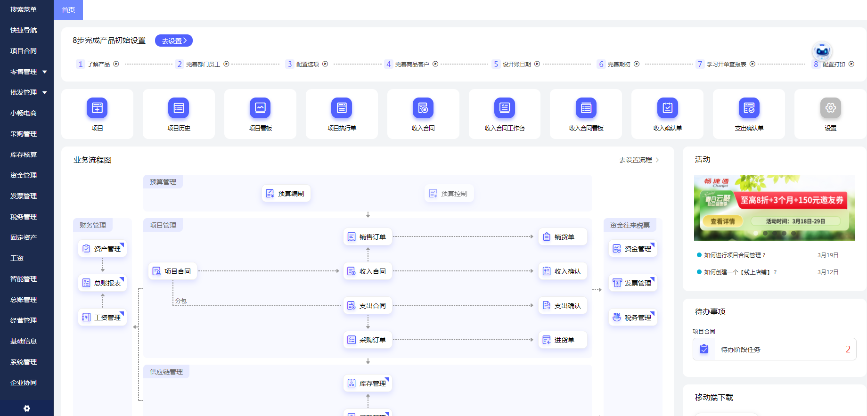Open the 收入合同看板 shortcut icon
The image size is (867, 416).
click(586, 108)
